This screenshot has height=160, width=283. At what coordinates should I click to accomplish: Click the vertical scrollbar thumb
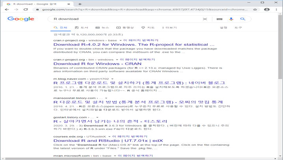tap(280, 47)
